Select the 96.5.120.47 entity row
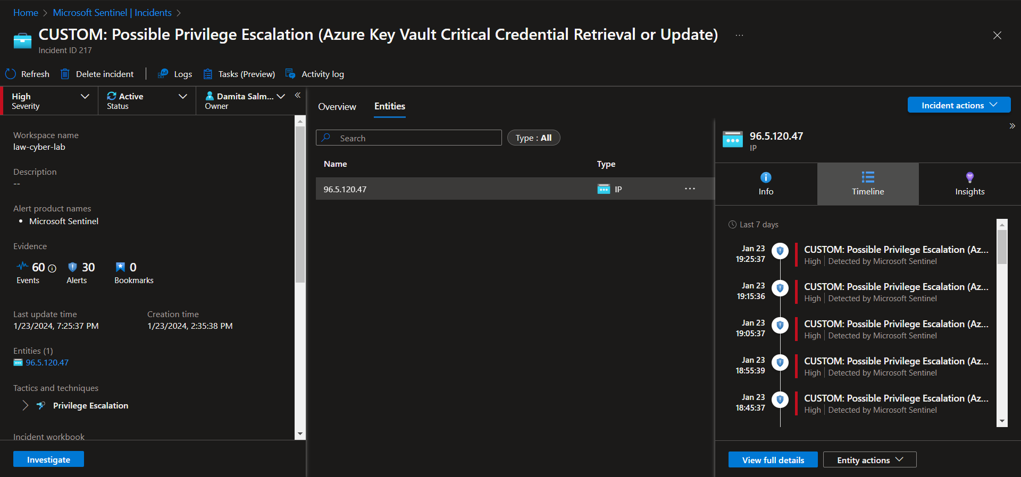The width and height of the screenshot is (1021, 477). tap(515, 189)
